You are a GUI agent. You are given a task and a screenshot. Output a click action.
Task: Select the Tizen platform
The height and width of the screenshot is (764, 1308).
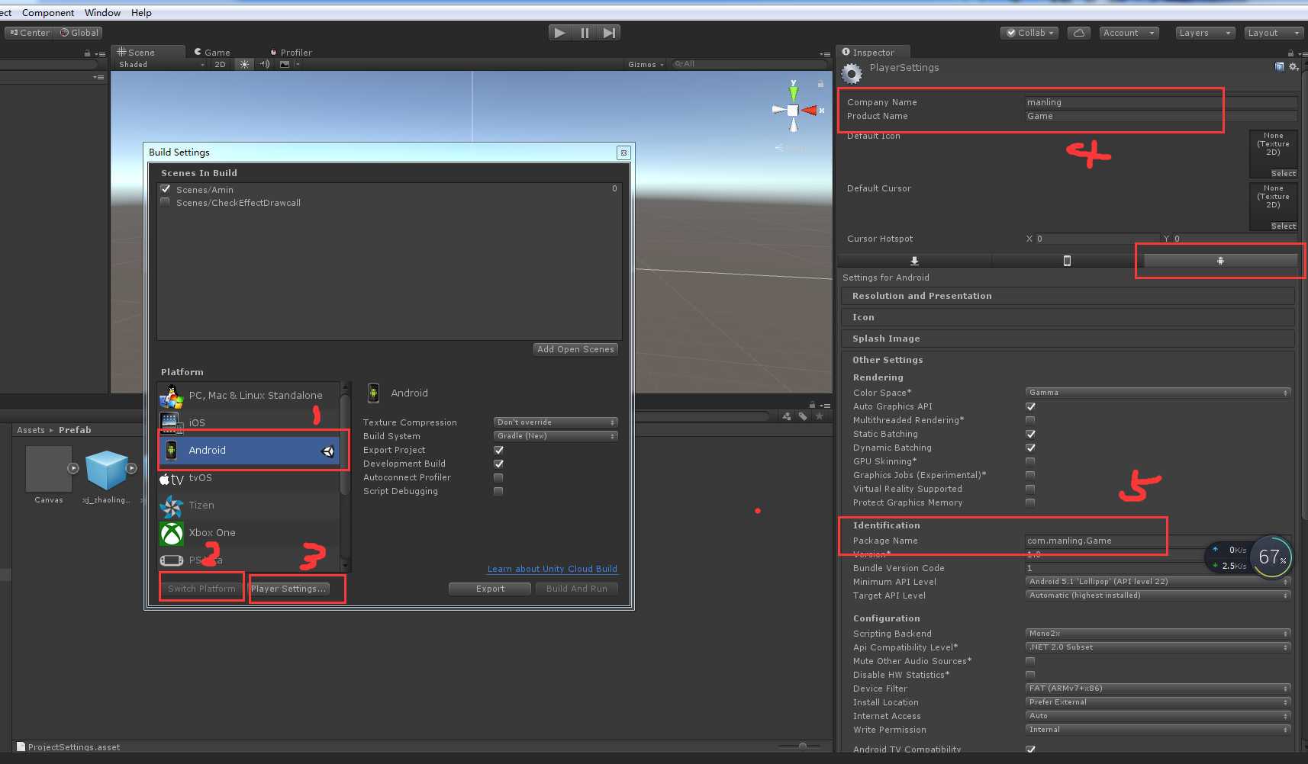point(249,506)
